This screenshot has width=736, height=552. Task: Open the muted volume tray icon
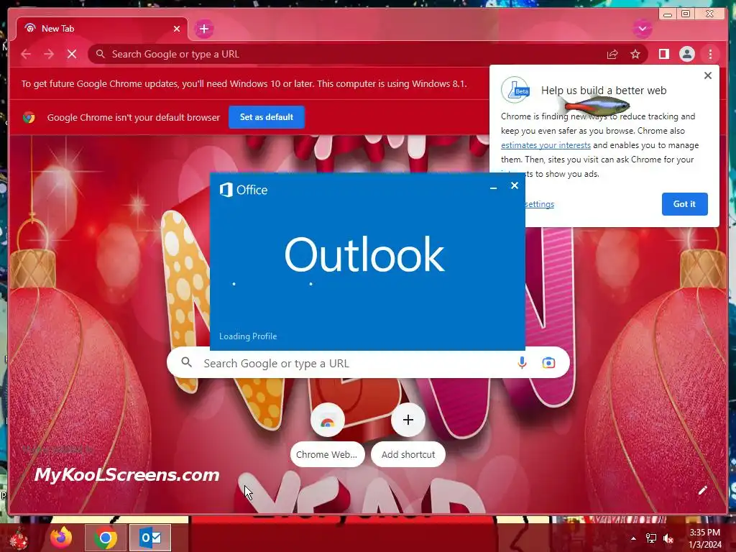(x=668, y=538)
